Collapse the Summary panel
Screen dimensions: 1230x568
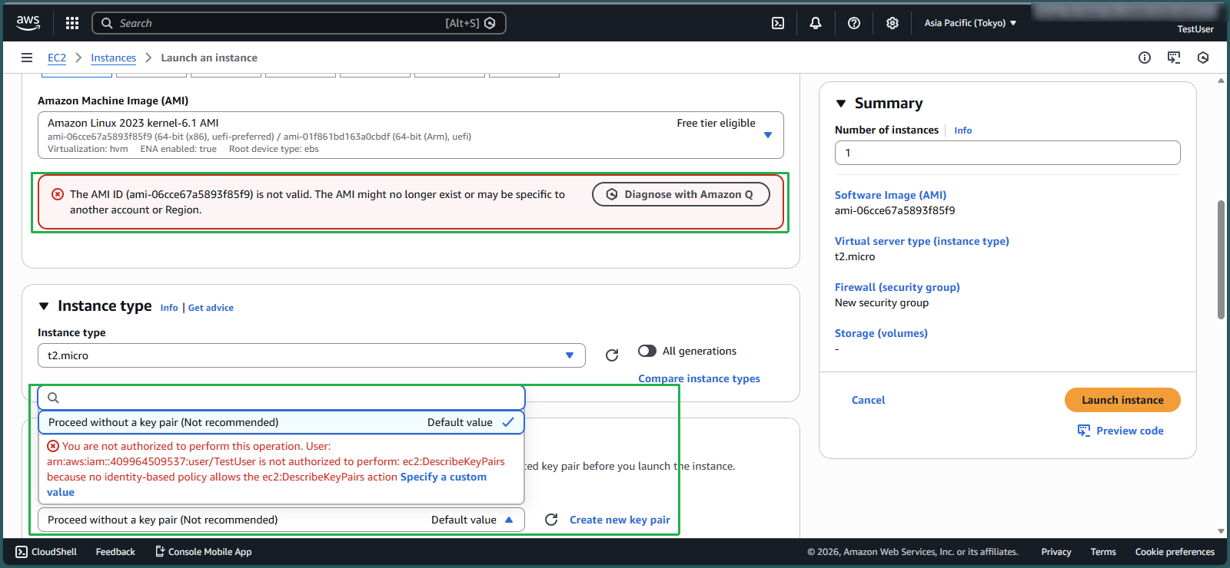(x=841, y=104)
